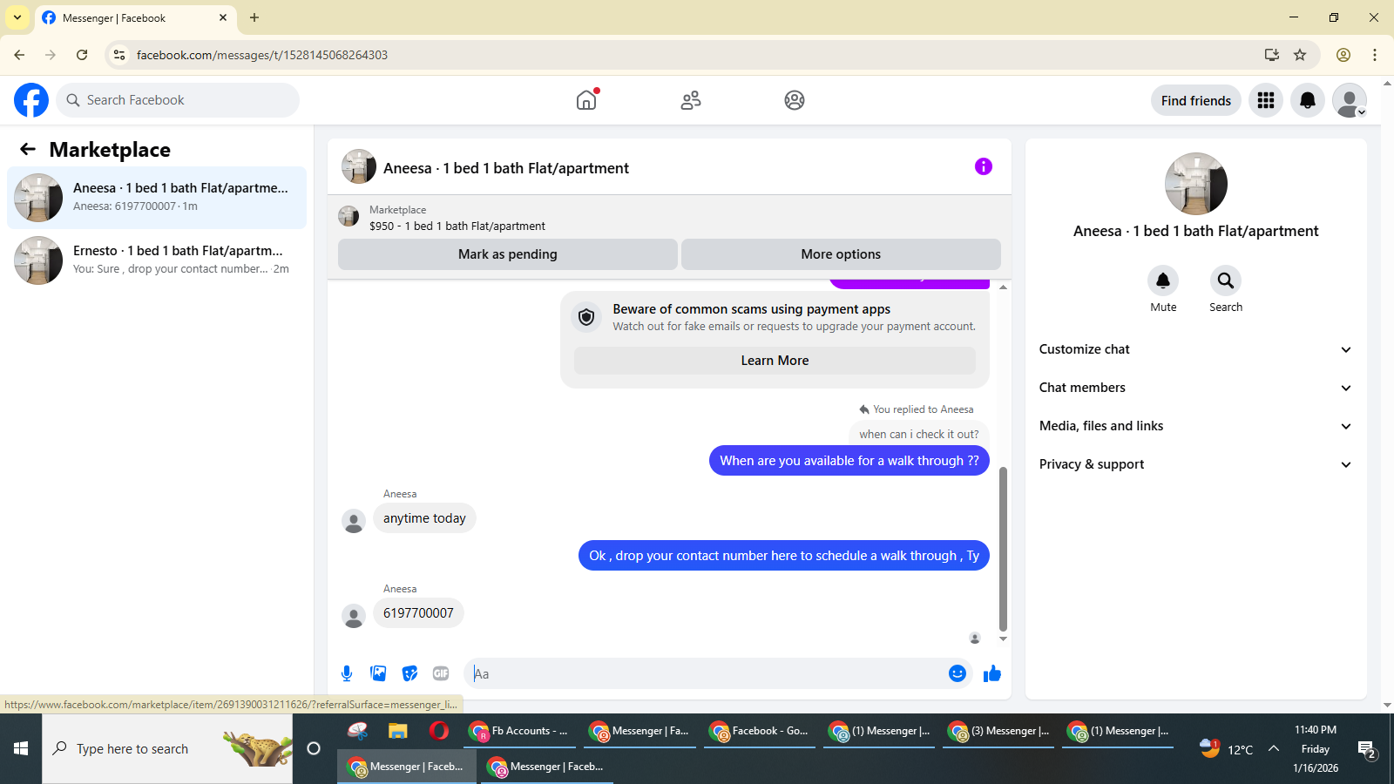This screenshot has width=1394, height=784.
Task: Expand Customize chat section
Action: point(1196,349)
